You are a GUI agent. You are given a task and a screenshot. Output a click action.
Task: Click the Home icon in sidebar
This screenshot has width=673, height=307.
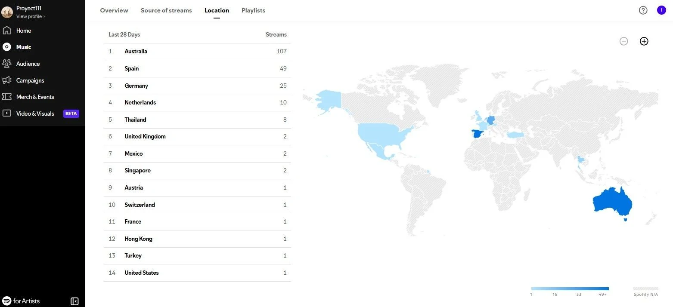pos(7,31)
